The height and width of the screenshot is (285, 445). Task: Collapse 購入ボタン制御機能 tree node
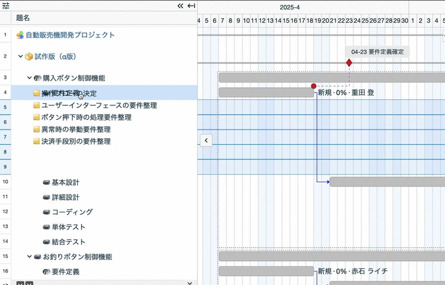pyautogui.click(x=29, y=78)
